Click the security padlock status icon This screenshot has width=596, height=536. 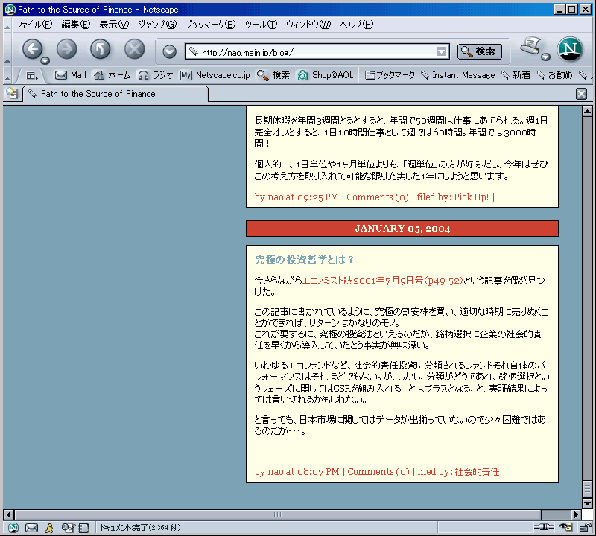(585, 527)
